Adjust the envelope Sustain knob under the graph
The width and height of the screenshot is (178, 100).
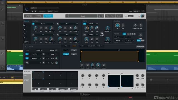coord(98,65)
